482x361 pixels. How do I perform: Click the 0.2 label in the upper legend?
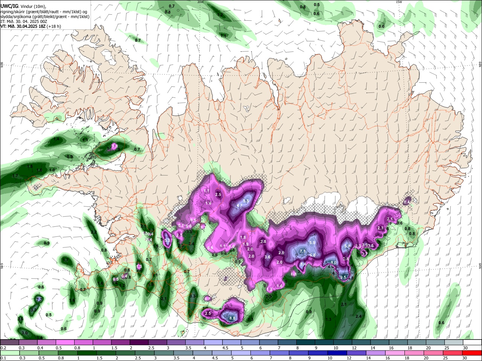[x=3, y=348]
